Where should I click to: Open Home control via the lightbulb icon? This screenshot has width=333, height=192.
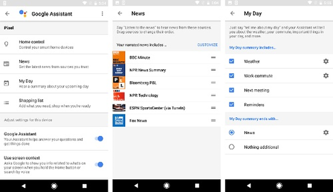tap(7, 44)
